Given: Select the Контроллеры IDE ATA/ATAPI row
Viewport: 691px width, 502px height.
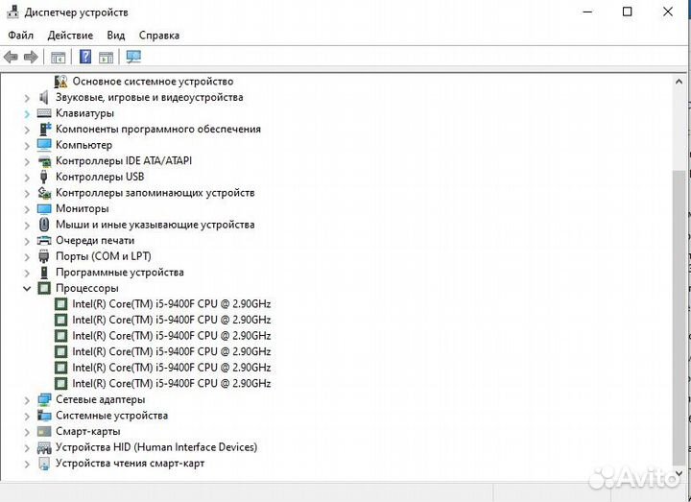Looking at the screenshot, I should click(x=124, y=161).
